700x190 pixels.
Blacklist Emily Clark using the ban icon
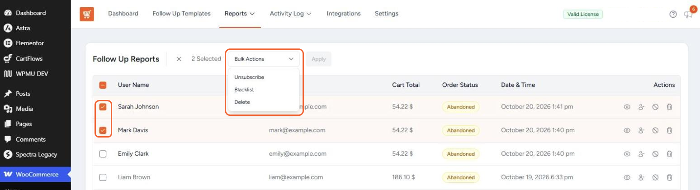pos(655,154)
